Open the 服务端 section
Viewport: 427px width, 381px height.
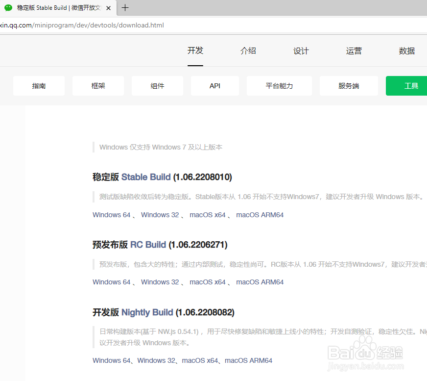click(x=349, y=86)
